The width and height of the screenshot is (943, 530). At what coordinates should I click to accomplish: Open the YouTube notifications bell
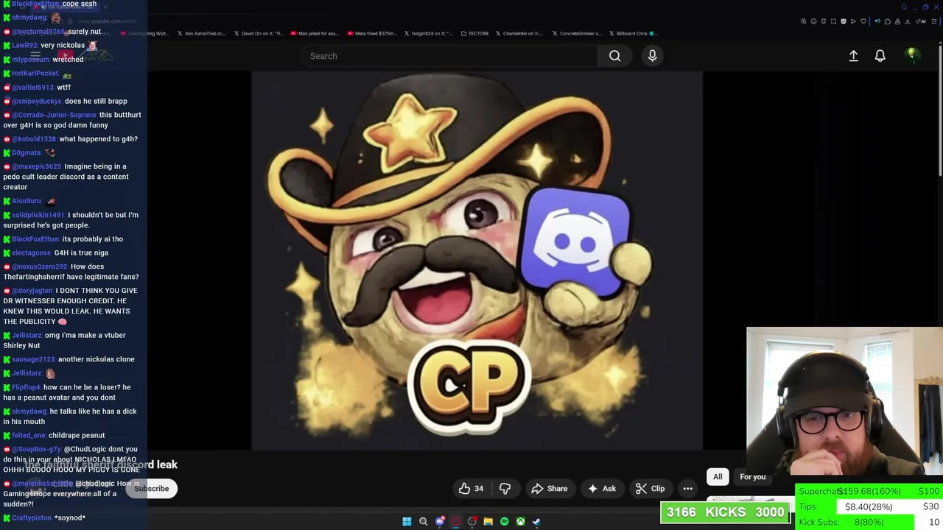(880, 56)
